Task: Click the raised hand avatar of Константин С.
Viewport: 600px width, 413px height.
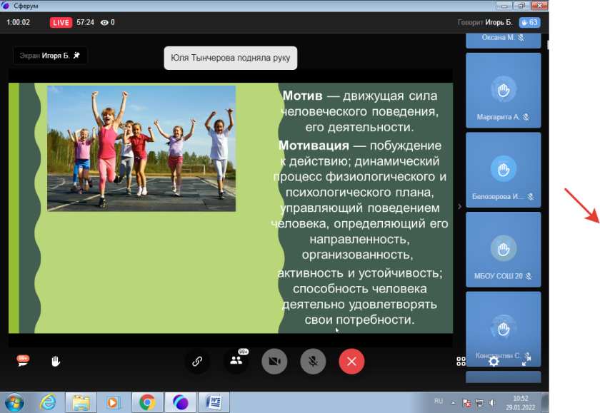Action: point(503,328)
